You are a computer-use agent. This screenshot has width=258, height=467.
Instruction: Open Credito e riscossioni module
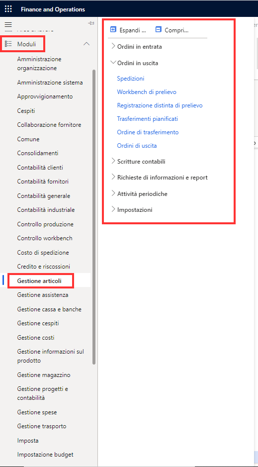[x=44, y=266]
